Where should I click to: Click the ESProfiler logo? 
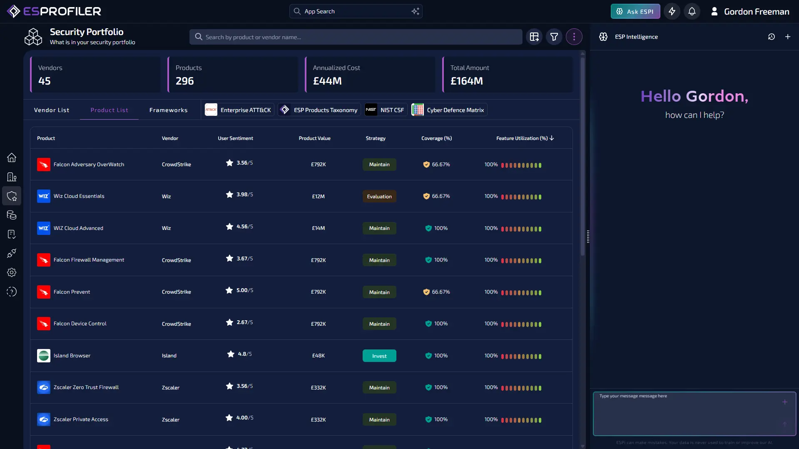pos(54,11)
